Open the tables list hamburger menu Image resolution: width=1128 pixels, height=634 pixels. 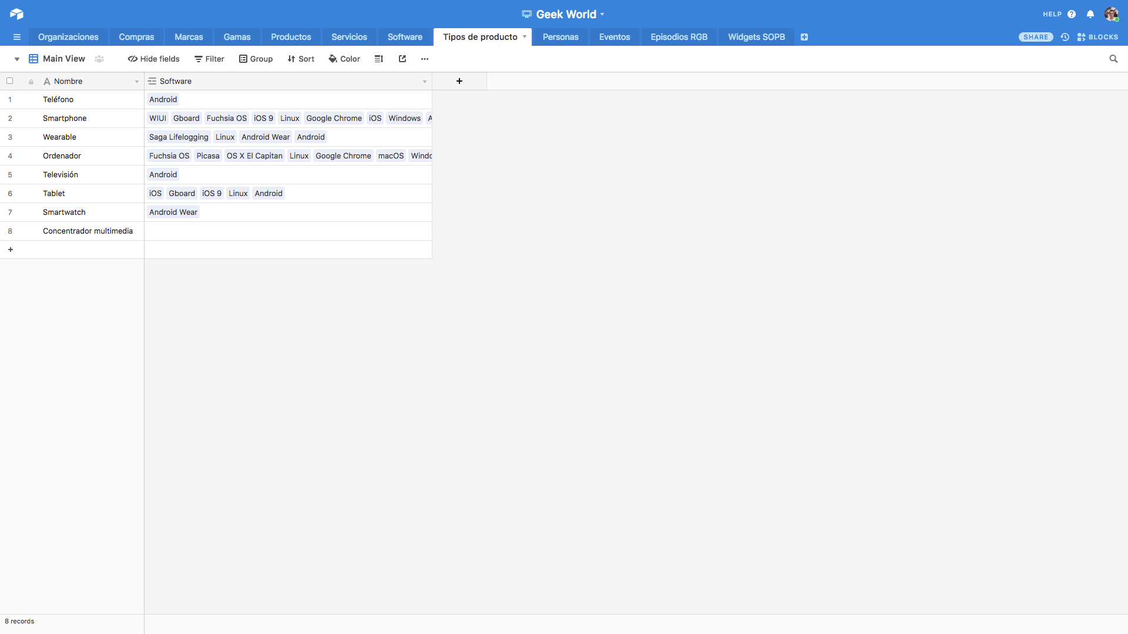17,37
